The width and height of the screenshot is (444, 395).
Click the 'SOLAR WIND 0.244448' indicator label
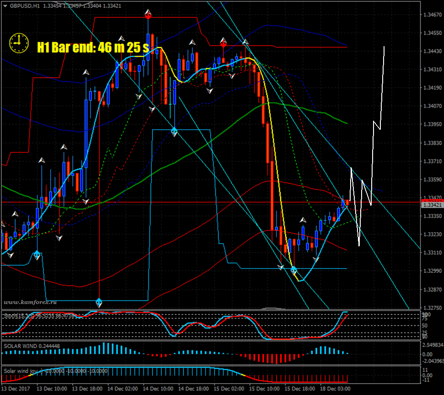pos(32,346)
